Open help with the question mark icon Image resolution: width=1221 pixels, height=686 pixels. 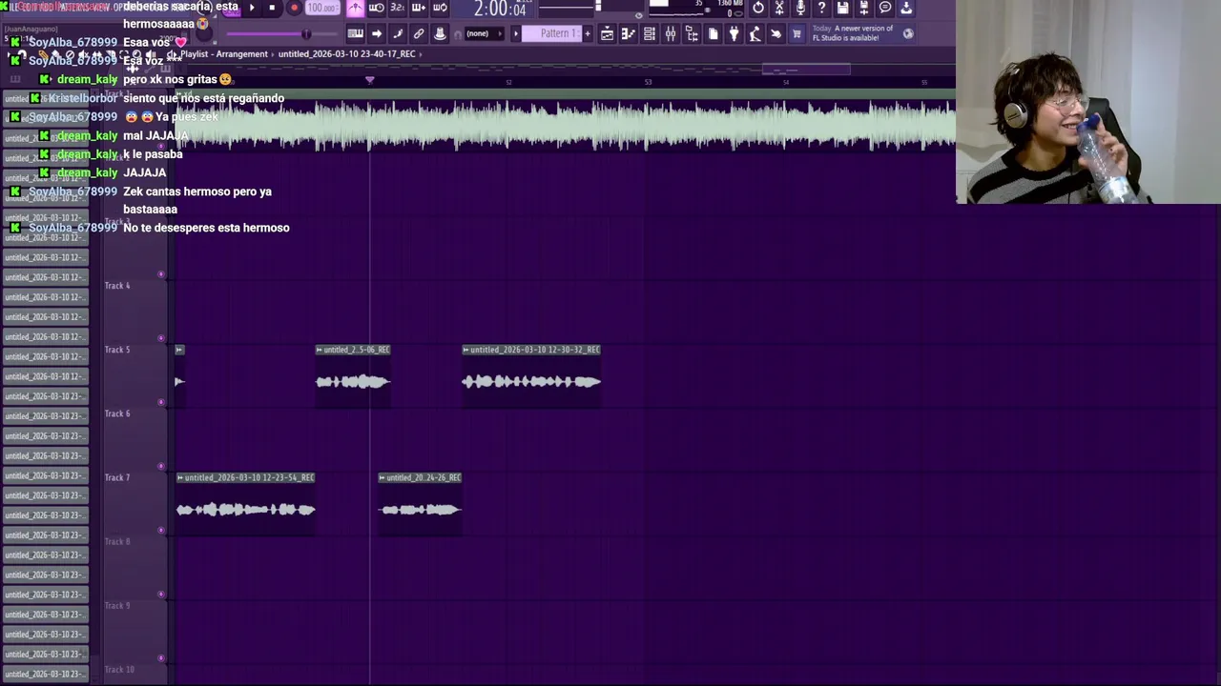[821, 8]
